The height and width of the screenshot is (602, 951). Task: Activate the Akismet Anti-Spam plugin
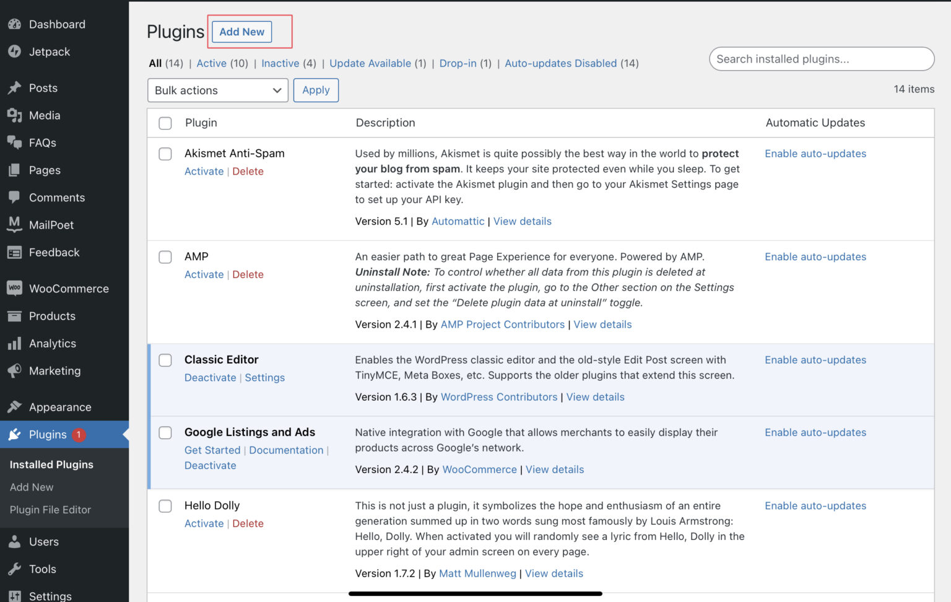pos(204,172)
